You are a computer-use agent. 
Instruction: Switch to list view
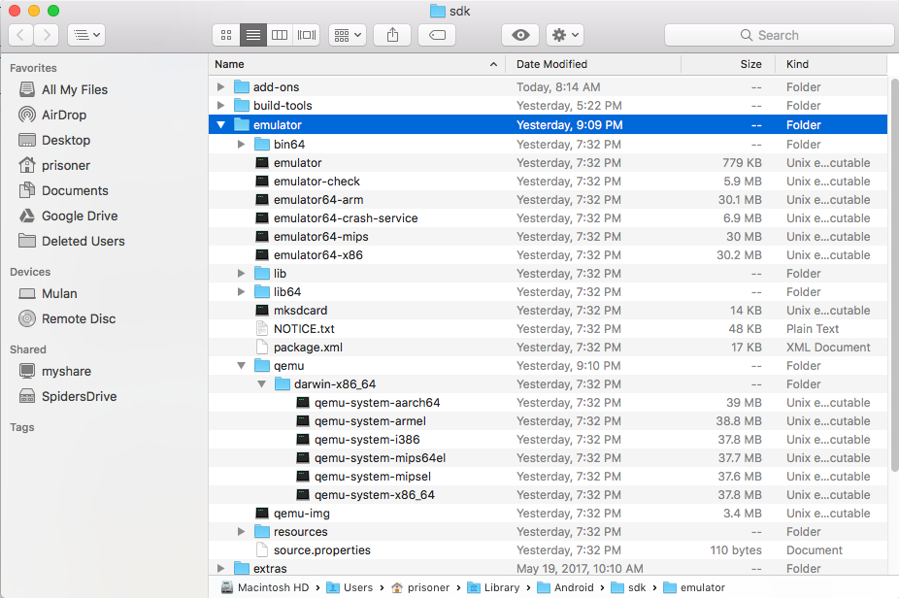point(252,35)
